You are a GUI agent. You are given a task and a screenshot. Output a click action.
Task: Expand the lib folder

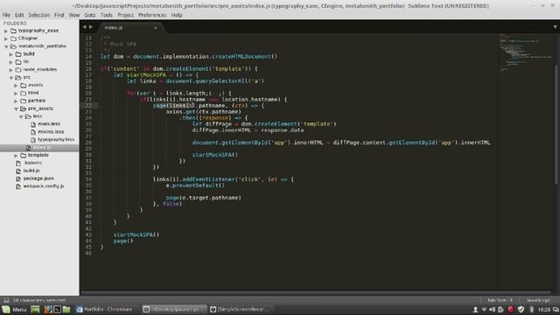(11, 62)
